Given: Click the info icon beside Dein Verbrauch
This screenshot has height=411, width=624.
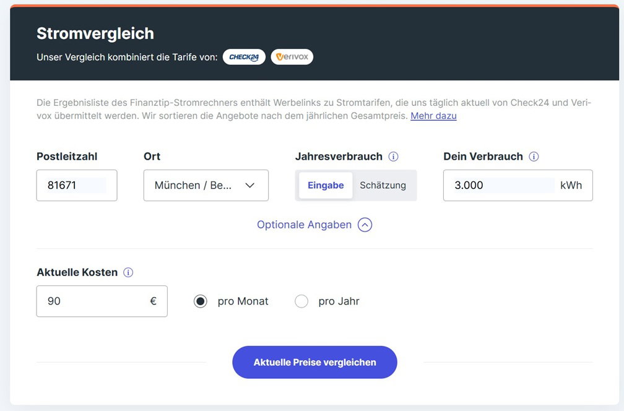Looking at the screenshot, I should click(534, 157).
